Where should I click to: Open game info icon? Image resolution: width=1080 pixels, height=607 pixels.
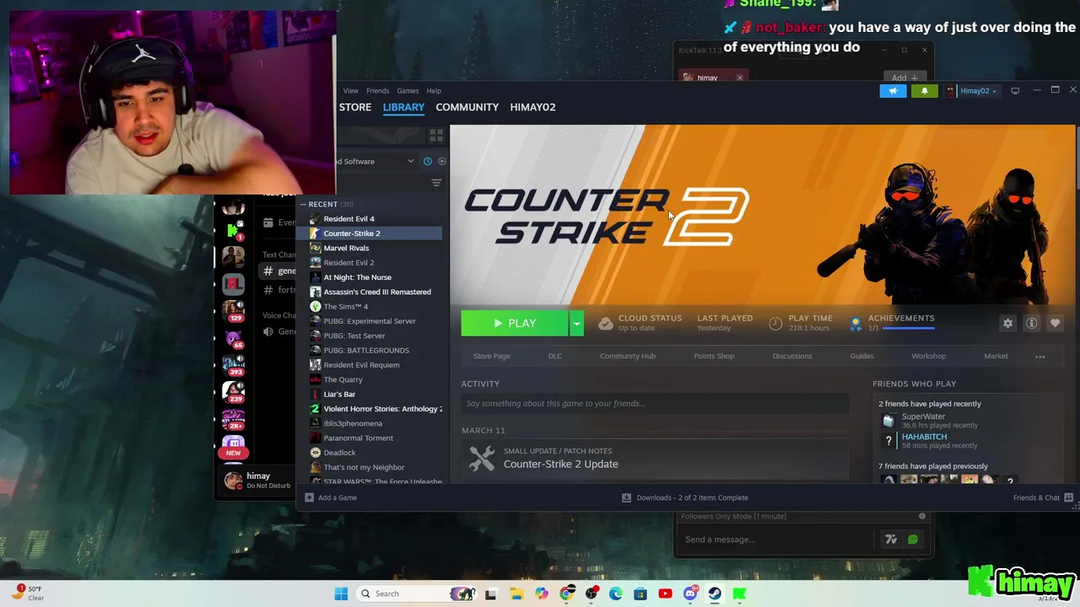coord(1031,323)
